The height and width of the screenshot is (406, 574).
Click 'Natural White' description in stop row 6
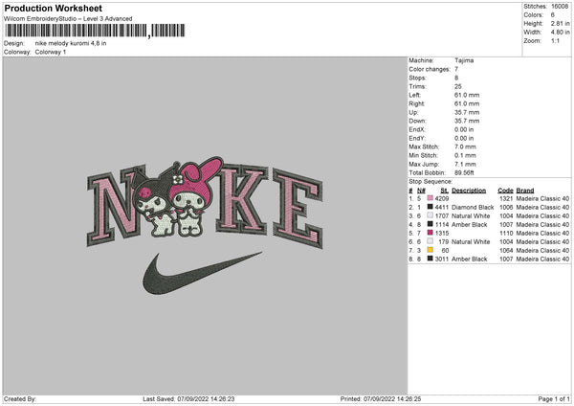coord(471,241)
